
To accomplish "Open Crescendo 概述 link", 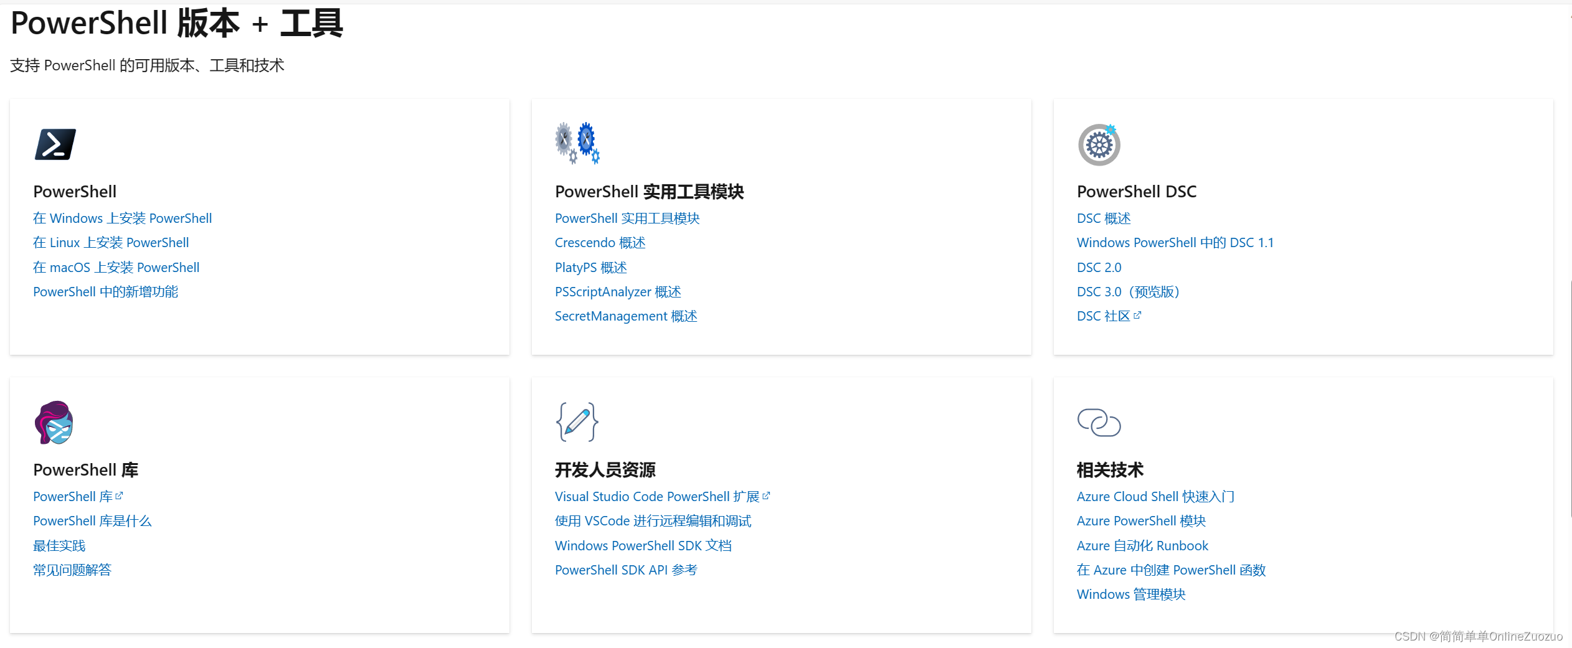I will tap(600, 243).
